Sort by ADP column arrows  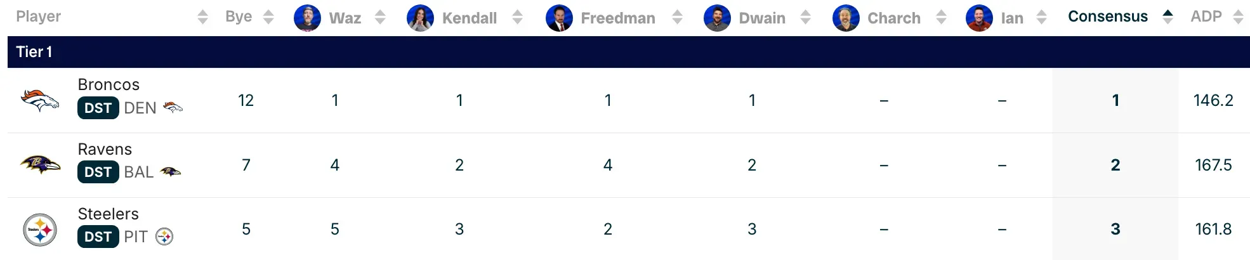1238,17
